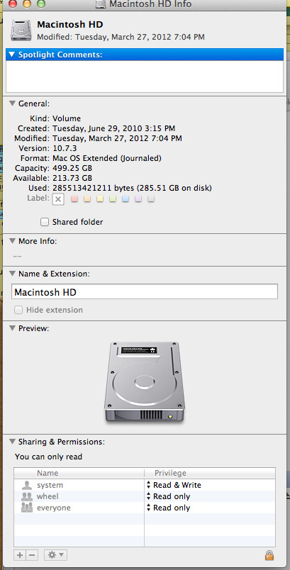The height and width of the screenshot is (570, 290).
Task: Click the everyone group icon
Action: (x=27, y=508)
